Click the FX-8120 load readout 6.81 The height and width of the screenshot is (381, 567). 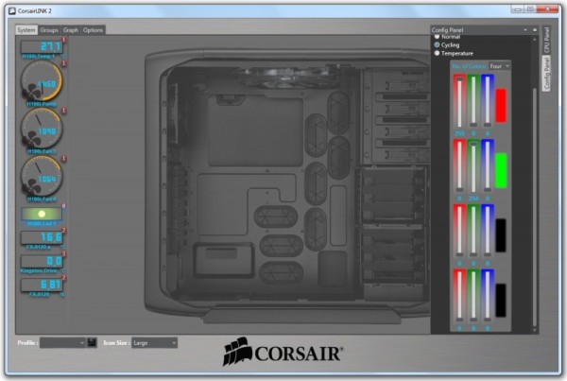pos(43,286)
